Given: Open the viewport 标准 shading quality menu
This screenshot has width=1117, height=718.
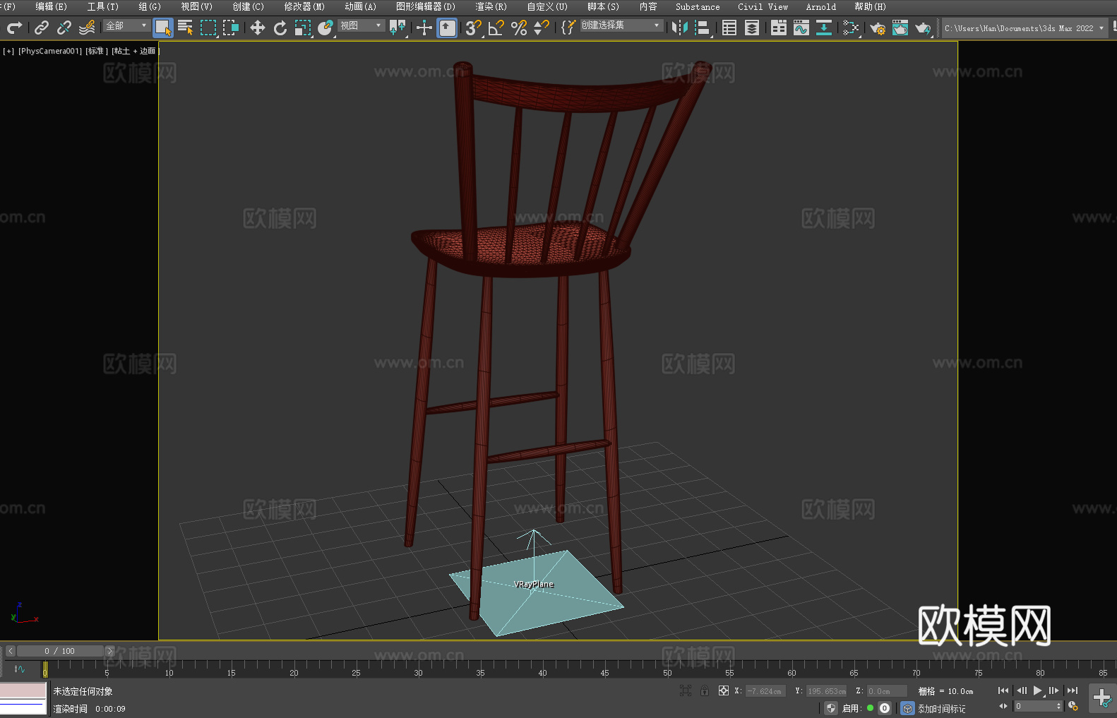Looking at the screenshot, I should click(x=96, y=51).
